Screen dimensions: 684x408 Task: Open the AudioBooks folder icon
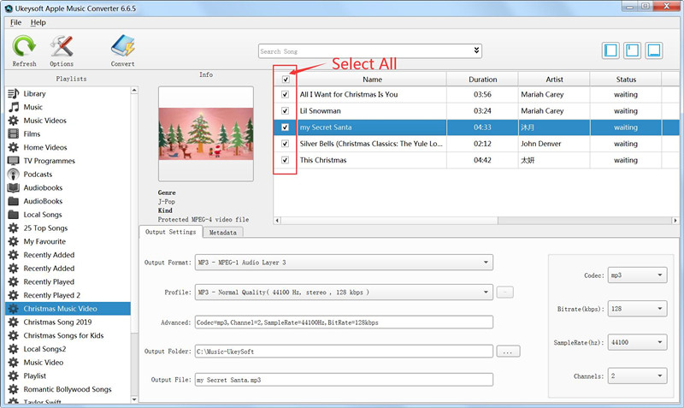pyautogui.click(x=14, y=201)
